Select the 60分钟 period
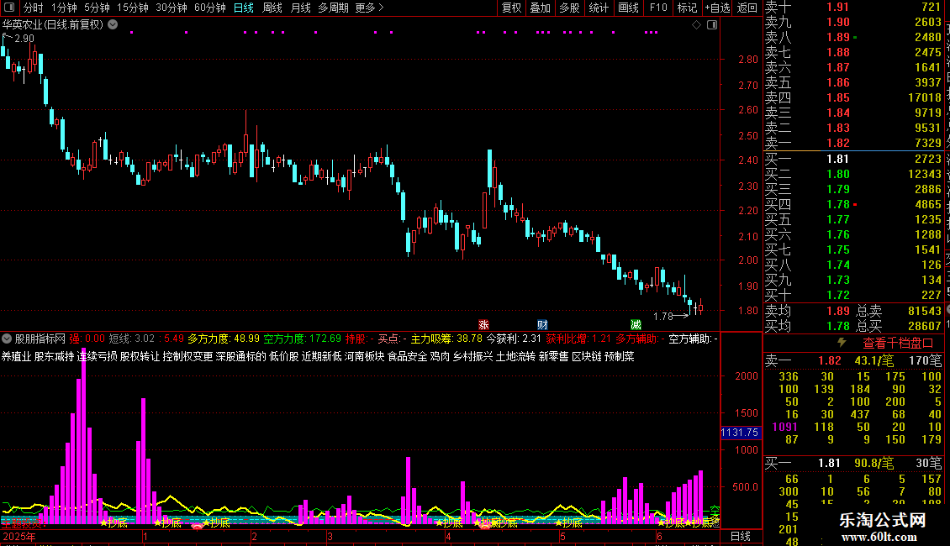950x546 pixels. 210,8
